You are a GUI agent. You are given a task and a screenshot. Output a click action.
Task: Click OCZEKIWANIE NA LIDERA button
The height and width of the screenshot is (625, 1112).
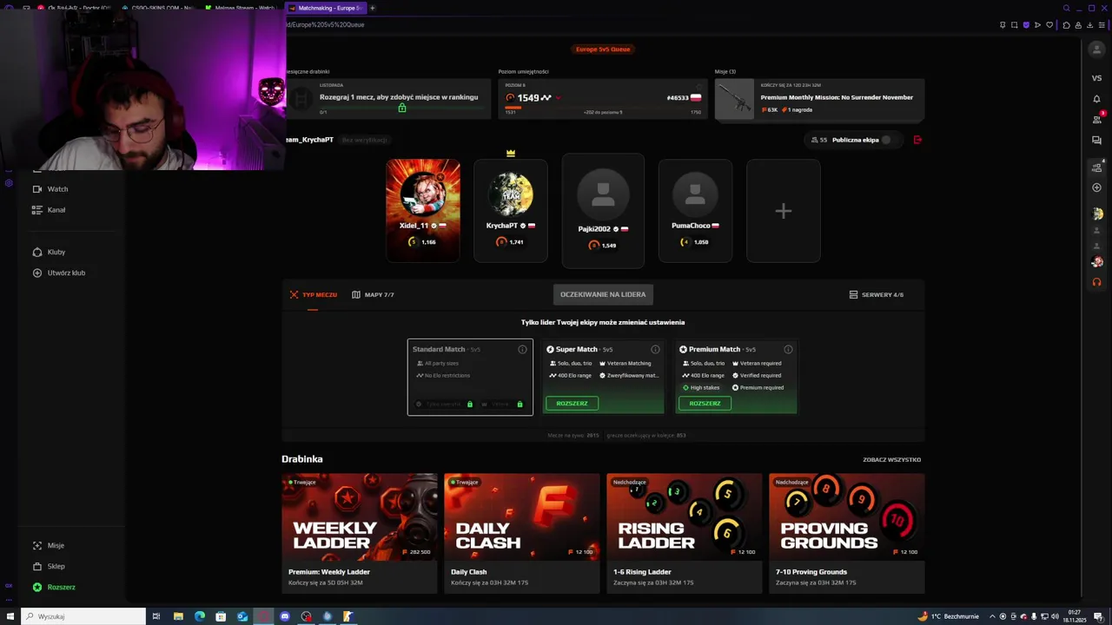[x=603, y=294]
